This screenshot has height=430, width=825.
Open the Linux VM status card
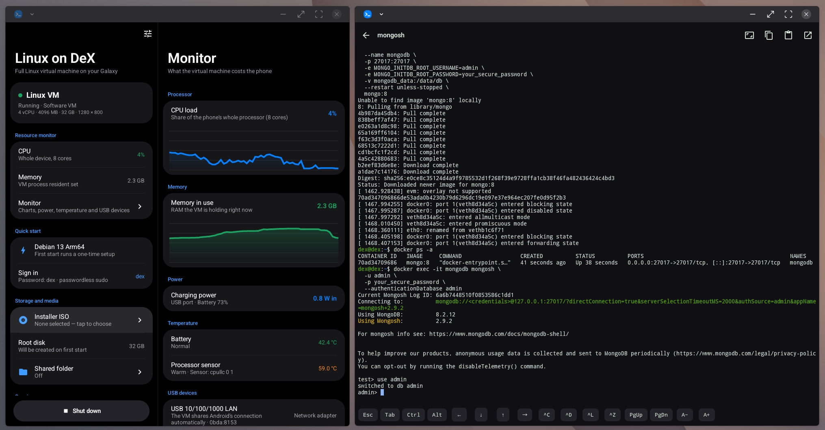[81, 103]
